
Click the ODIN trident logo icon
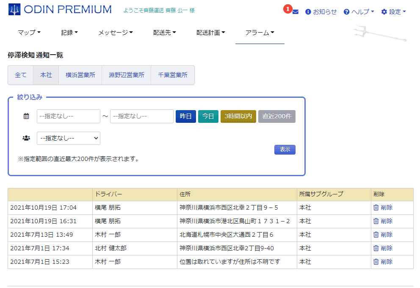[14, 9]
